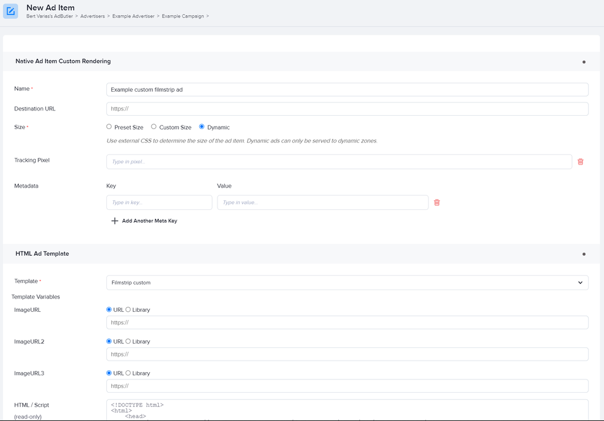
Task: Select Custom Size radio option
Action: 153,127
